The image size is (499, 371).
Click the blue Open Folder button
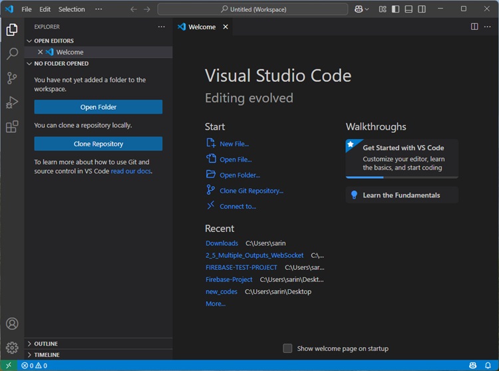tap(98, 107)
